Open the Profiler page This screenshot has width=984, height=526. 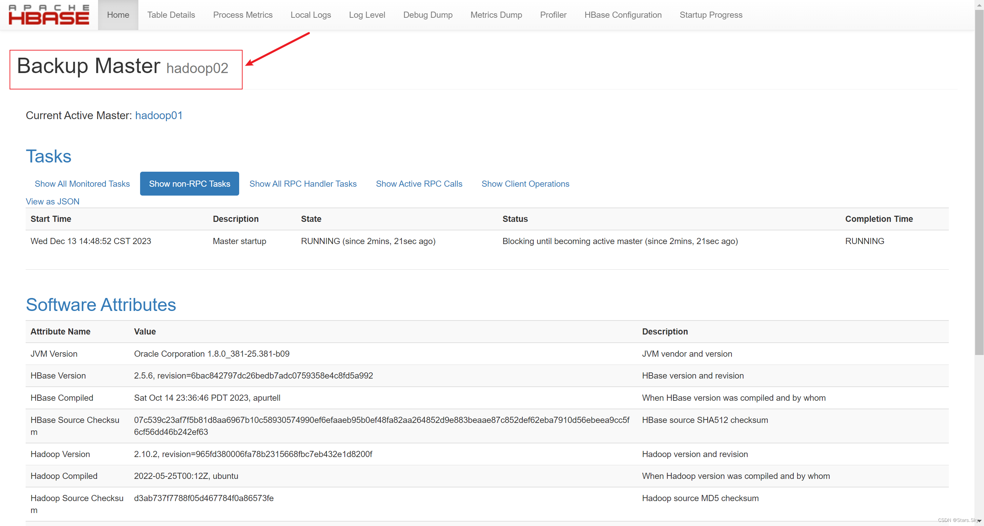(x=553, y=15)
